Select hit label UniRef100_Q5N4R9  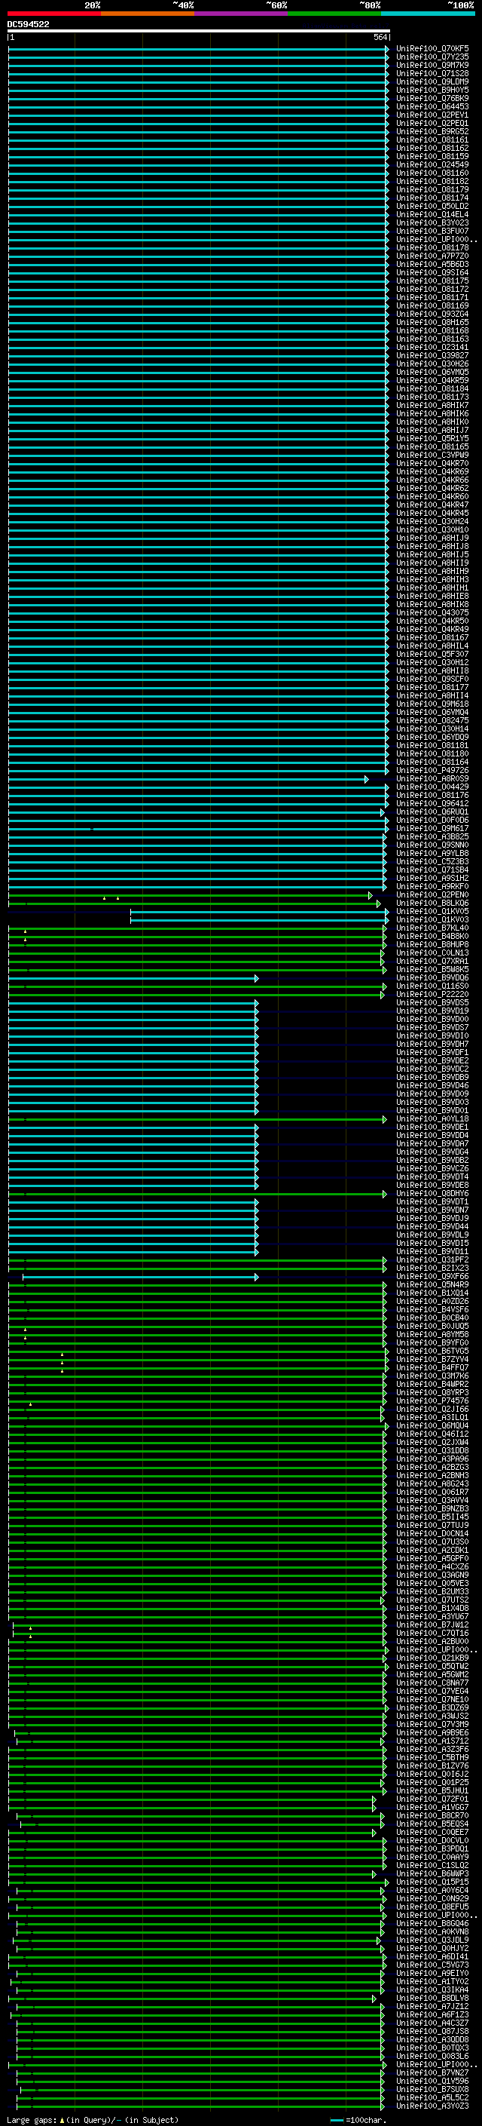pyautogui.click(x=432, y=1284)
